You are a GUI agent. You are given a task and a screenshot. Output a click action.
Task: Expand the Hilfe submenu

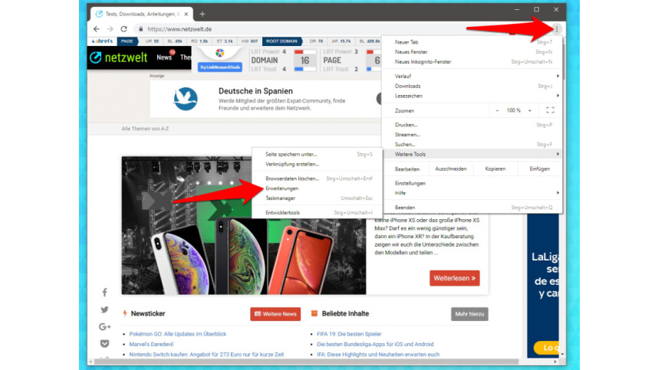(x=472, y=193)
